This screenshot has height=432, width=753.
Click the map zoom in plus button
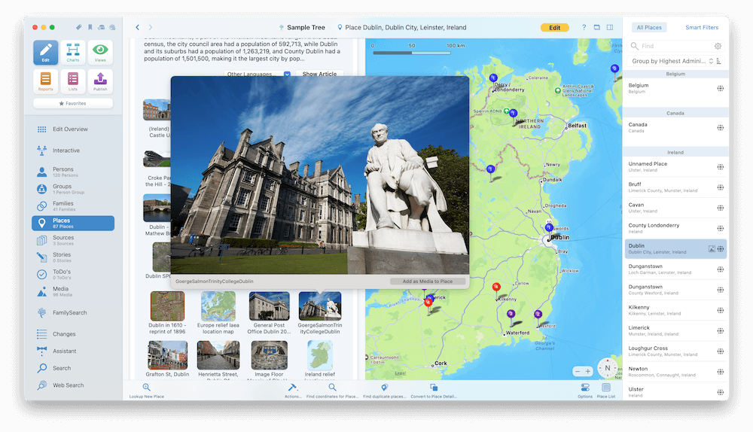point(588,371)
